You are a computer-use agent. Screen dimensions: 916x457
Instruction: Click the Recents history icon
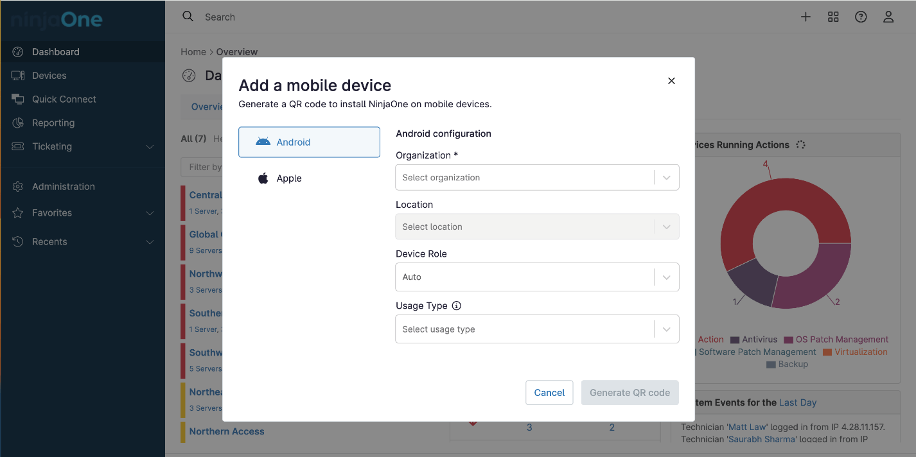18,242
